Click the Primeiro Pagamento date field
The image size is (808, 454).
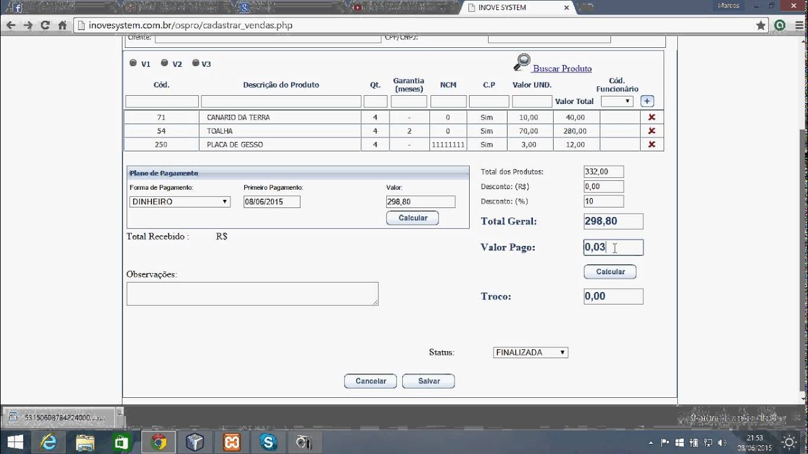pos(272,202)
